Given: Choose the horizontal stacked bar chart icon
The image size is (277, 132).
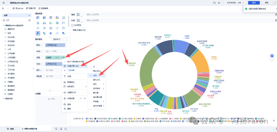Looking at the screenshot, I should (57, 23).
